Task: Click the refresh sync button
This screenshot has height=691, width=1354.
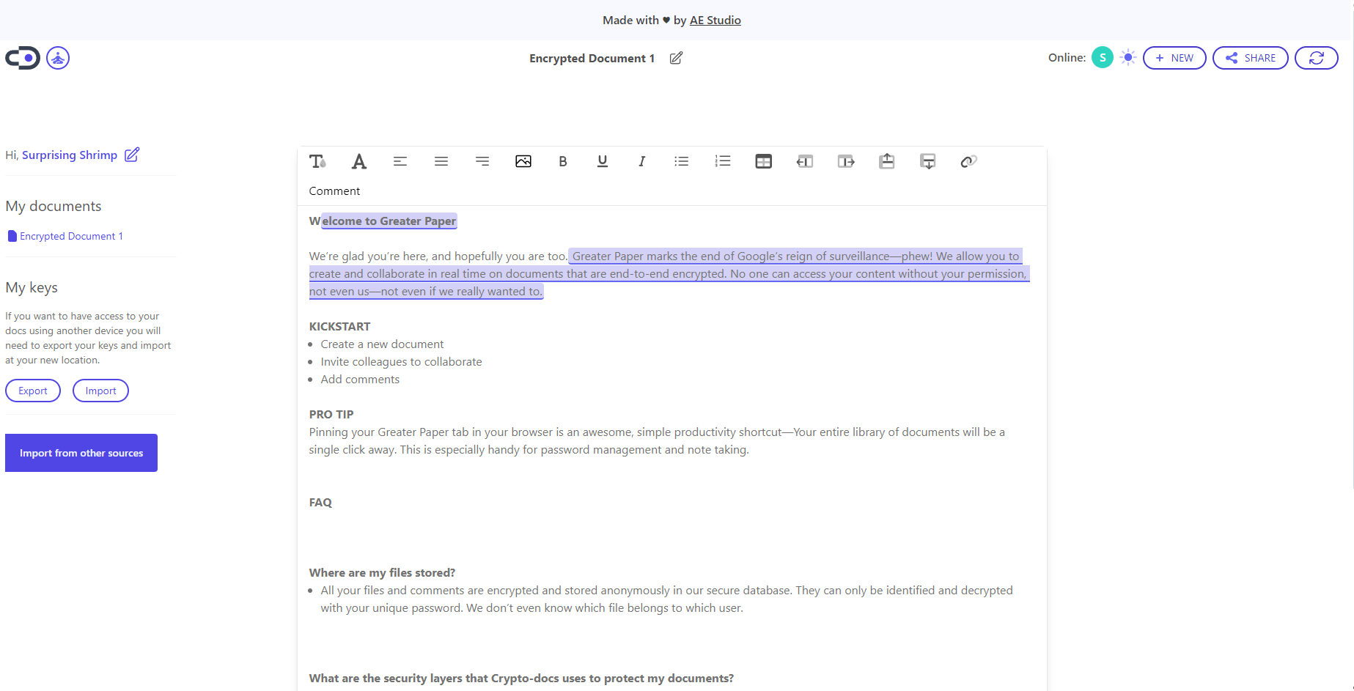Action: (x=1317, y=58)
